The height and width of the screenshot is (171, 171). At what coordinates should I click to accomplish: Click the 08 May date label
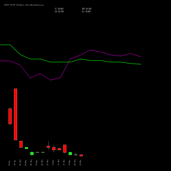click(42, 162)
